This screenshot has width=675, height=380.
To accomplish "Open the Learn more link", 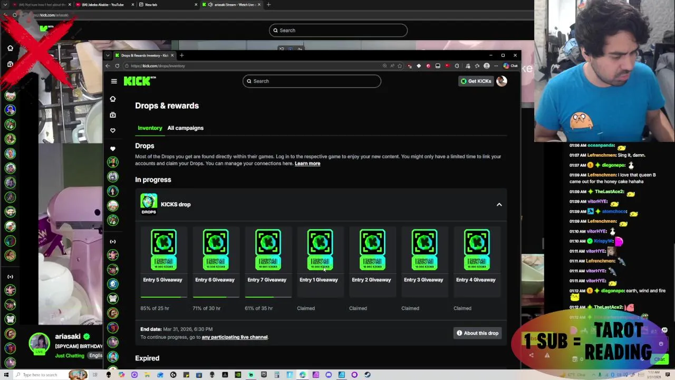I will click(307, 164).
